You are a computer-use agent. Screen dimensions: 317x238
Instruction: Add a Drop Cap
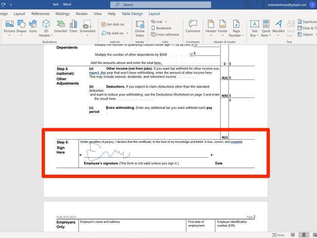click(291, 28)
